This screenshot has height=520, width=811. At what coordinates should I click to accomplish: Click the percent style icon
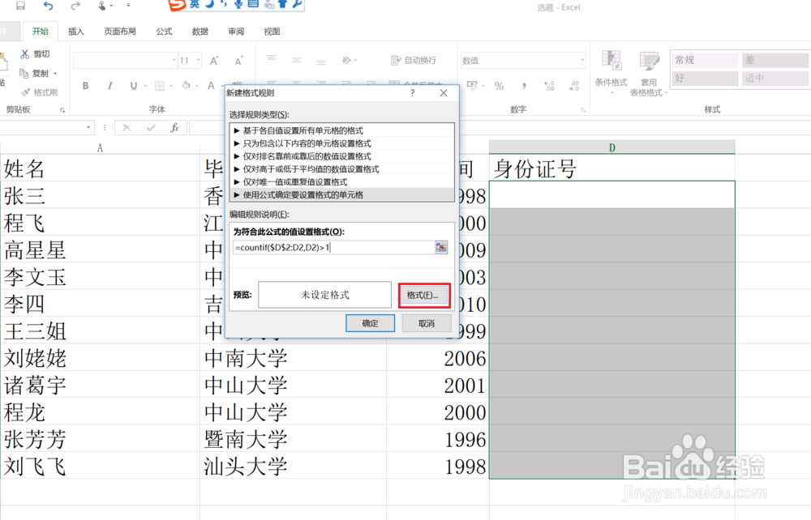click(499, 85)
